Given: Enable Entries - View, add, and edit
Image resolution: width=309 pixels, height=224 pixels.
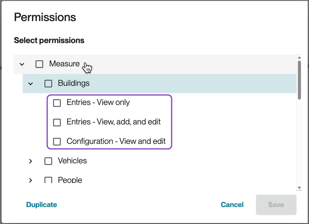Looking at the screenshot, I should pos(57,122).
